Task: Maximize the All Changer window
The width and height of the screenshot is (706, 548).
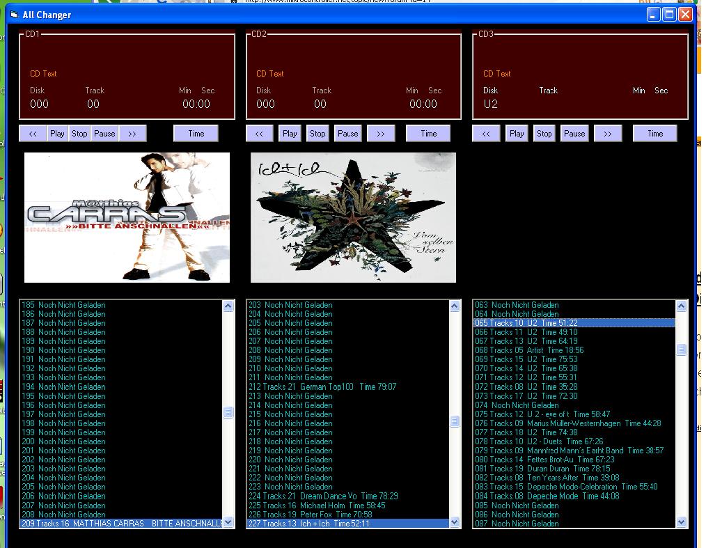Action: 670,15
